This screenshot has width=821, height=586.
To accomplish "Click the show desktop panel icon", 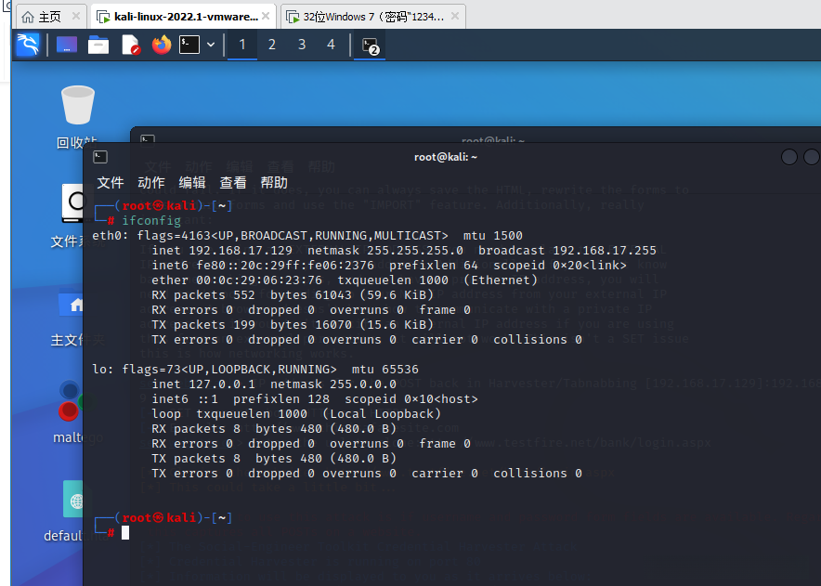I will pos(67,45).
